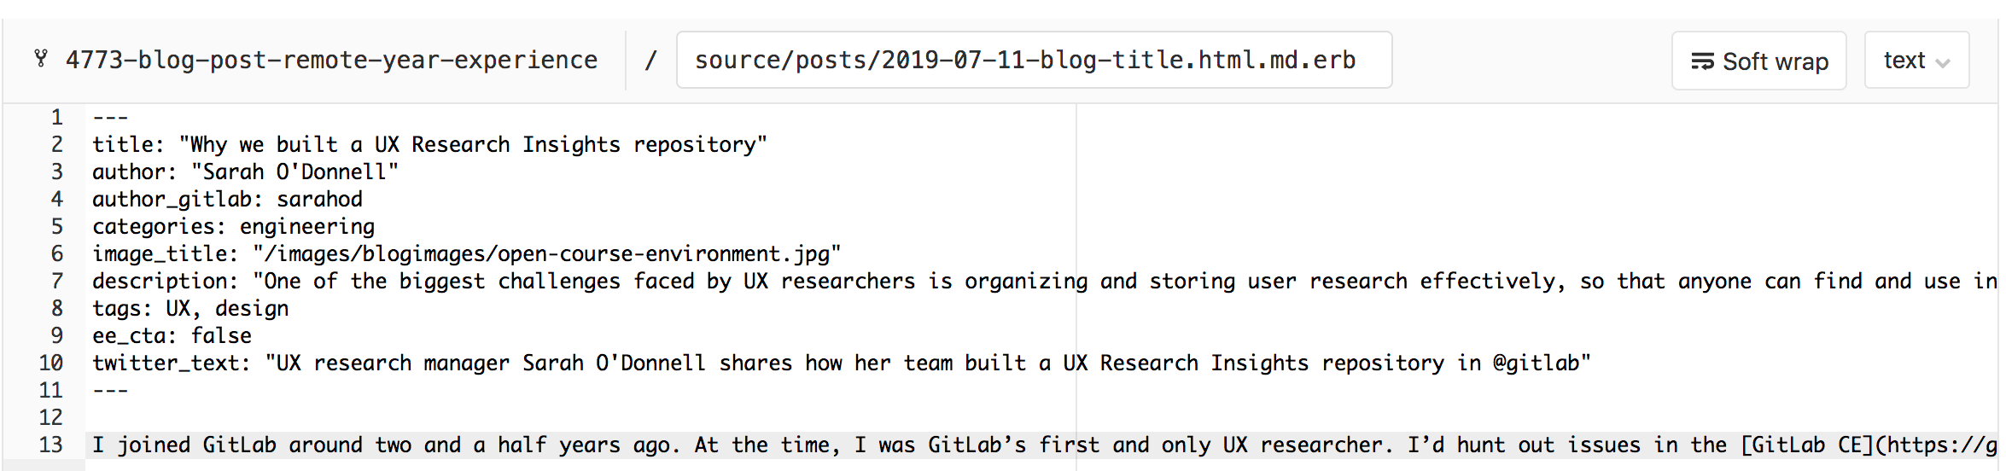Edit the file path input field
This screenshot has width=2006, height=471.
tap(1034, 60)
